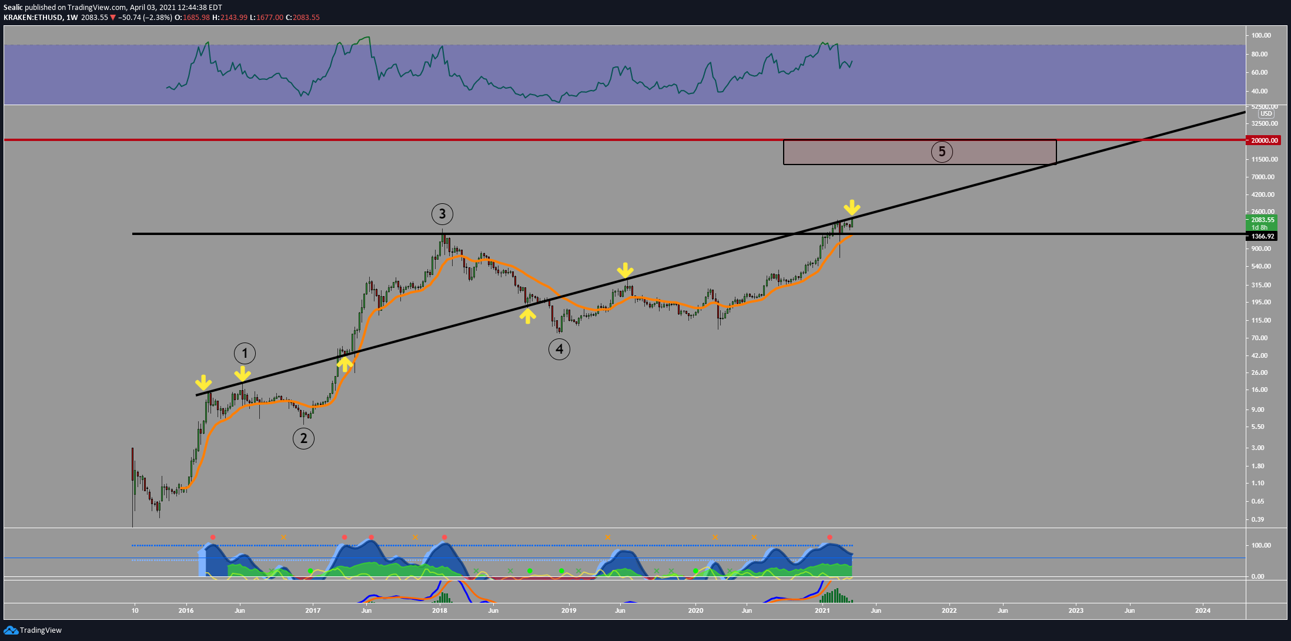The width and height of the screenshot is (1291, 641).
Task: Click 32500.00 on the price axis
Action: (1265, 123)
